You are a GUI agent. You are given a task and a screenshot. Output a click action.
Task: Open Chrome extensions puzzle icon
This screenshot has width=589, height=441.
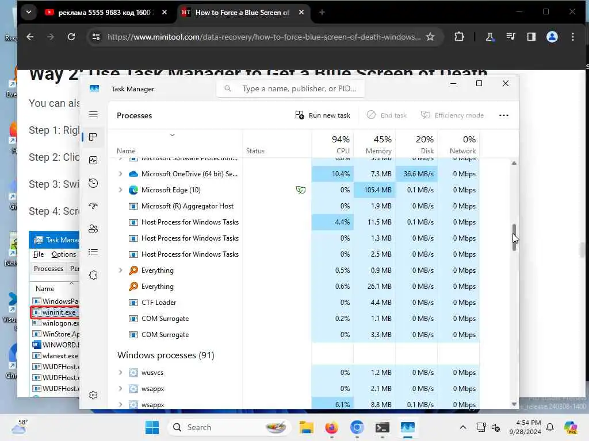point(459,37)
